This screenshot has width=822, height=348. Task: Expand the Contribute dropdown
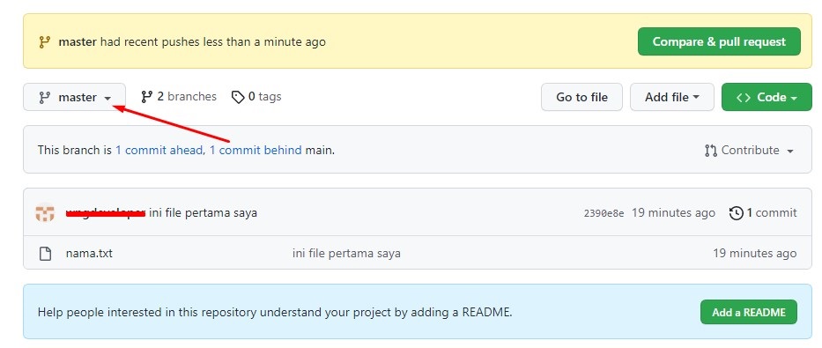coord(749,151)
